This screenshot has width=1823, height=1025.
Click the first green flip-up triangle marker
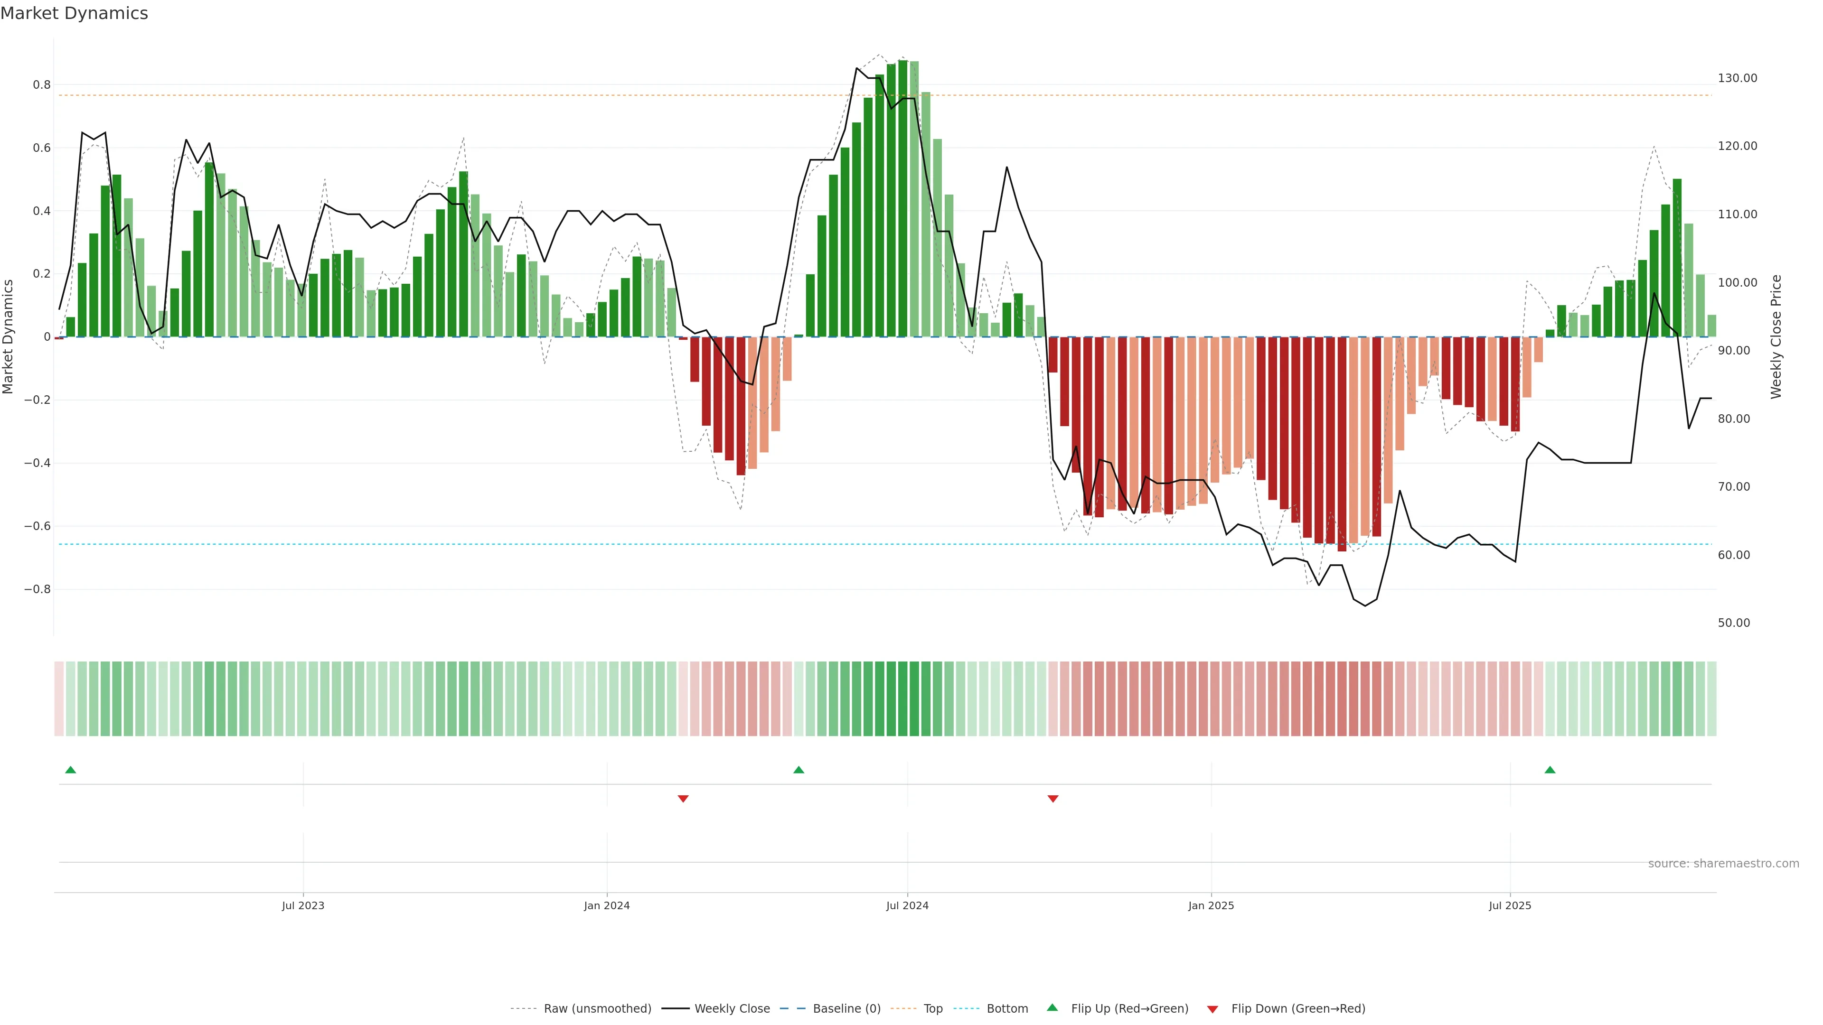click(70, 770)
